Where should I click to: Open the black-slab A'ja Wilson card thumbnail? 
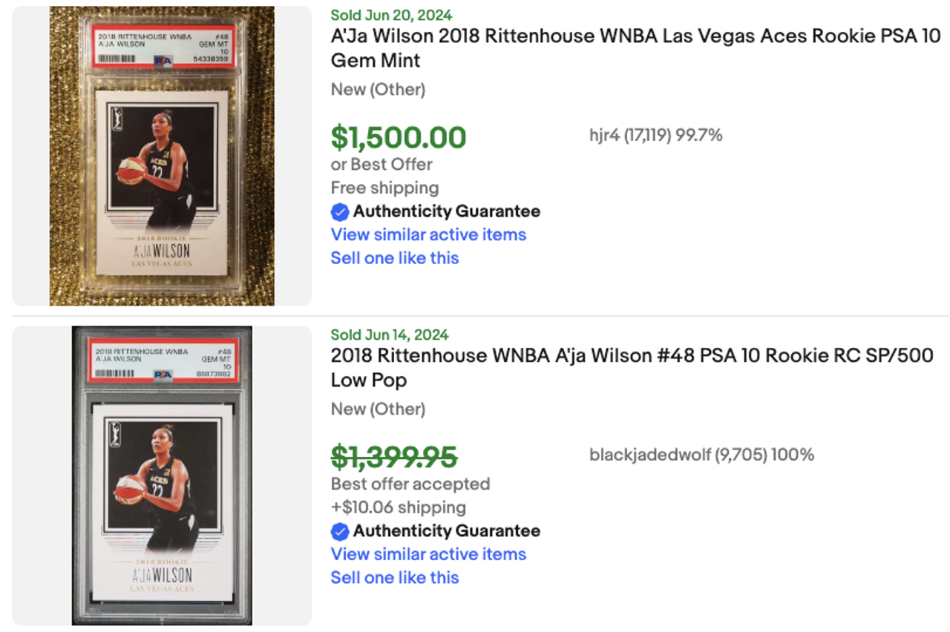pyautogui.click(x=162, y=475)
